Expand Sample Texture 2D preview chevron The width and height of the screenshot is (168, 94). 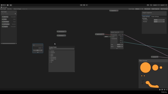point(117,49)
